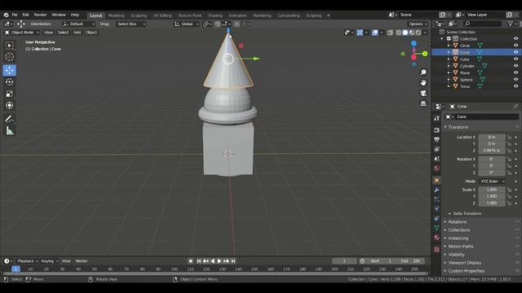Open the XYZ Euler rotation mode dropdown
The width and height of the screenshot is (522, 293).
[x=492, y=181]
